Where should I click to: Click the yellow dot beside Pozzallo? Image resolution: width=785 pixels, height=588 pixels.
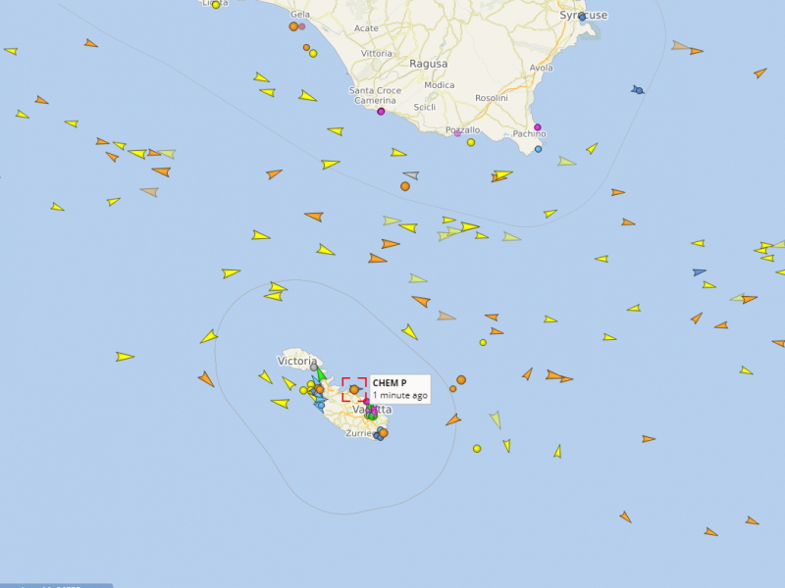point(471,142)
